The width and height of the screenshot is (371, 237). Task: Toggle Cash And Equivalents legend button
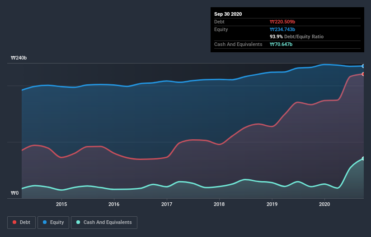(x=104, y=223)
